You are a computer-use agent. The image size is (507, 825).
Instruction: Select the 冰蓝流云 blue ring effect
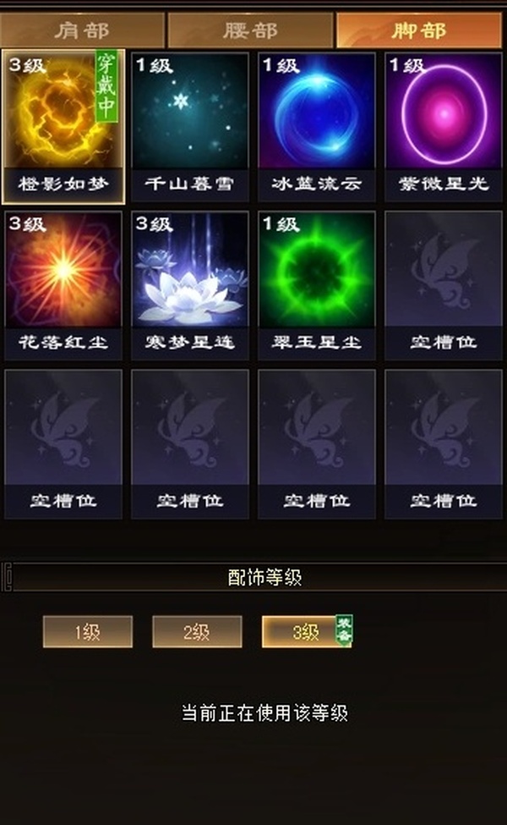point(317,126)
